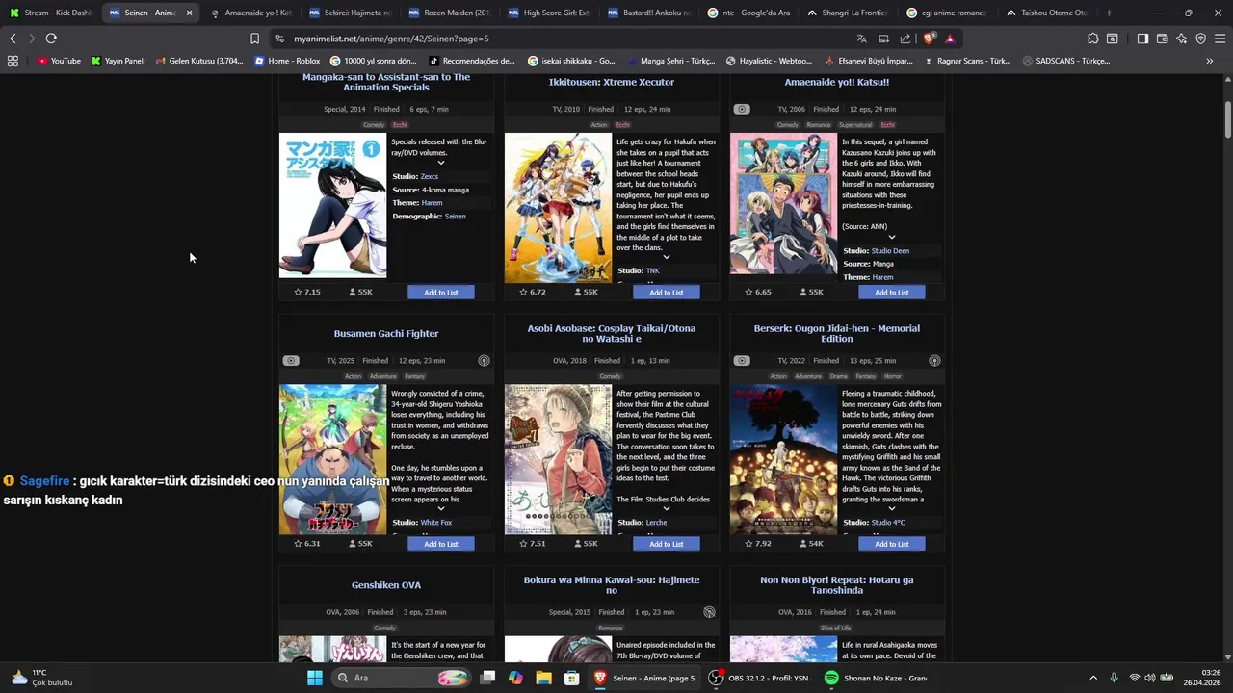Screen dimensions: 1233x693
Task: Open Windows Start menu
Action: pyautogui.click(x=315, y=678)
